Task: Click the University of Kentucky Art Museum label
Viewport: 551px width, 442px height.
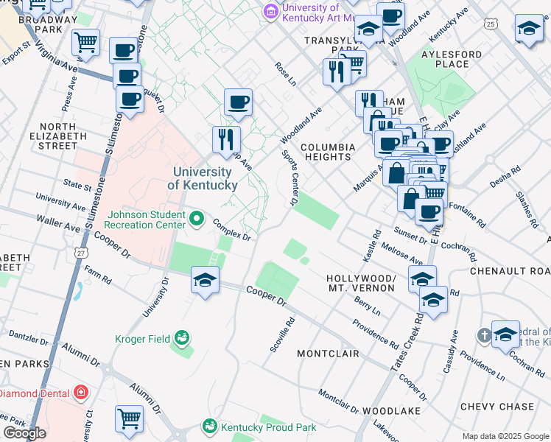Action: [x=318, y=13]
